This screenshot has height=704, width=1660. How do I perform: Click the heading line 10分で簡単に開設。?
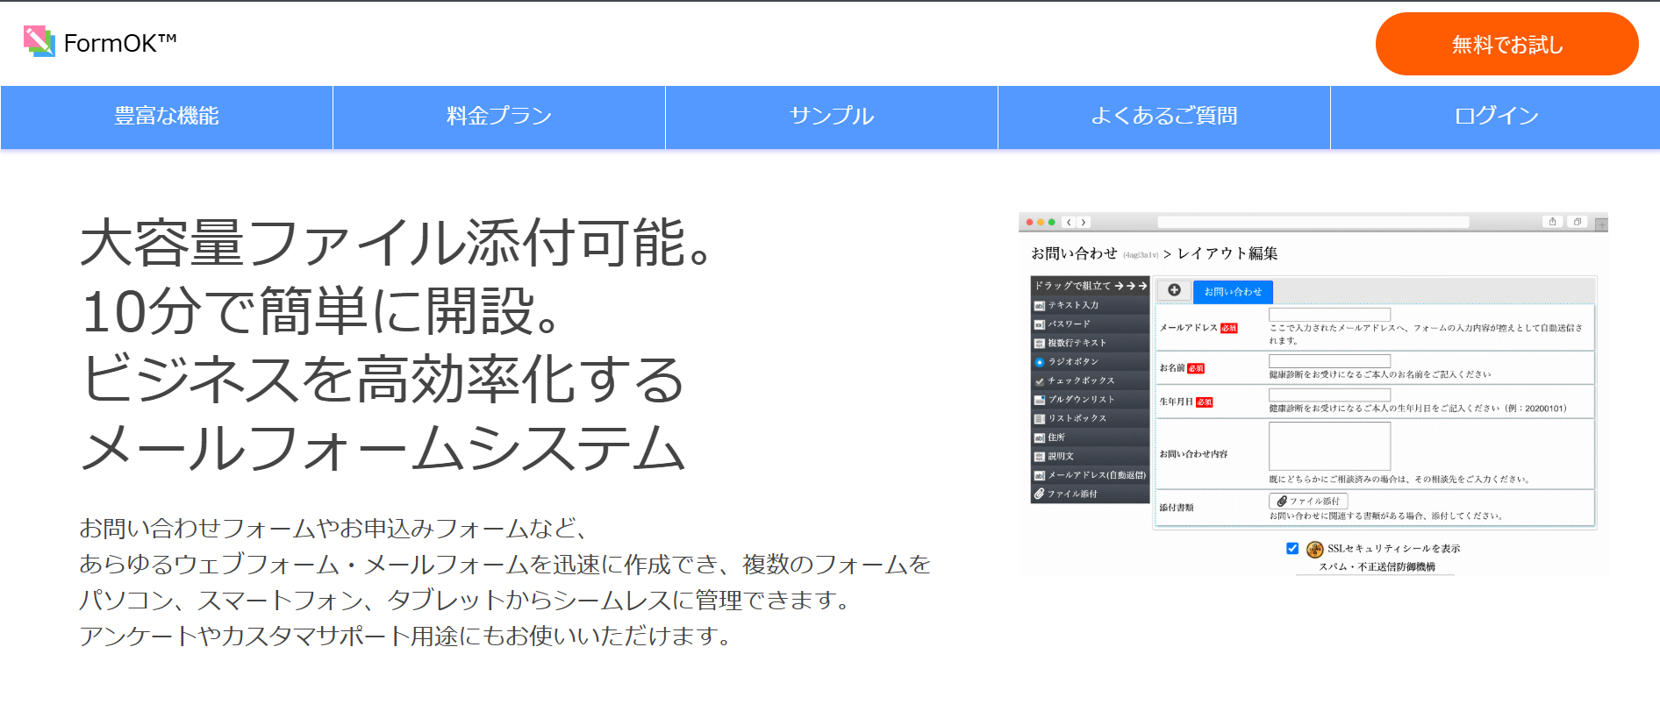pyautogui.click(x=324, y=311)
